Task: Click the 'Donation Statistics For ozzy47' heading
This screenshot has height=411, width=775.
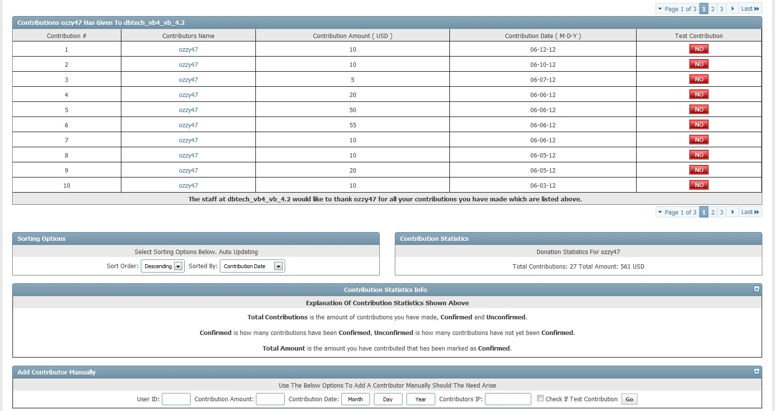Action: click(579, 252)
